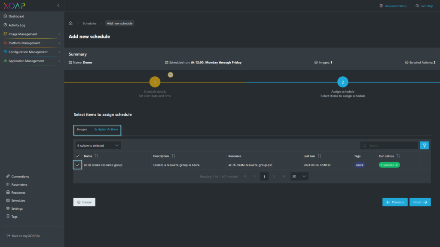Click the 2024-08-06 12:40:12 last run cell
Image resolution: width=440 pixels, height=247 pixels.
[317, 165]
